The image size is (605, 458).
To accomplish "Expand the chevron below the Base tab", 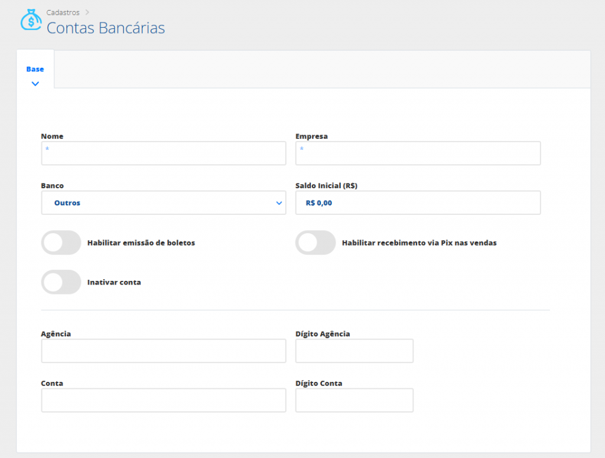I will (x=35, y=84).
